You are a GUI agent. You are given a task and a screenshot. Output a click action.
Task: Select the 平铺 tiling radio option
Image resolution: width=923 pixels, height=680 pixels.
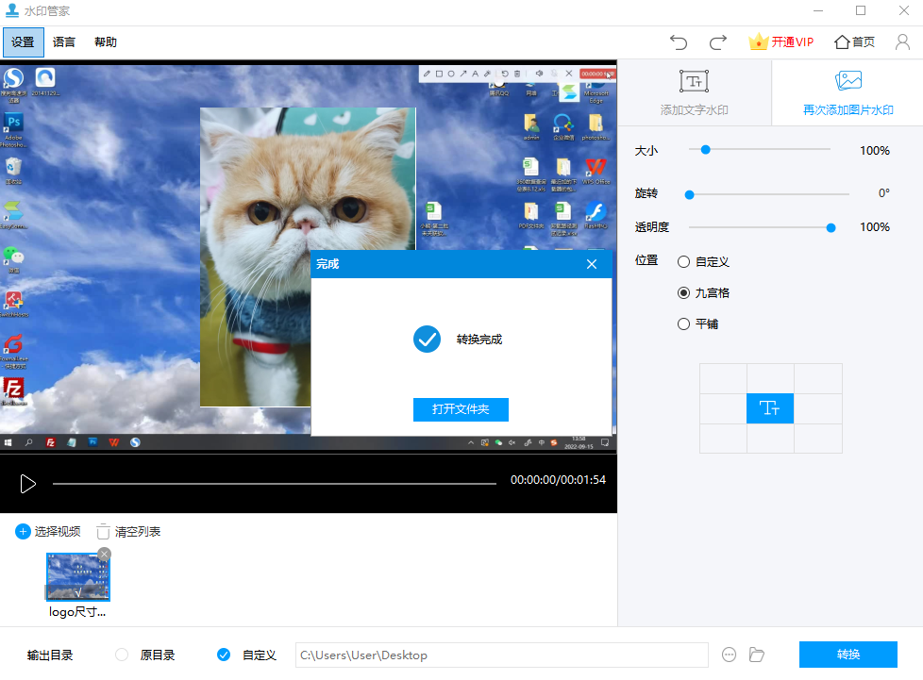pos(684,323)
